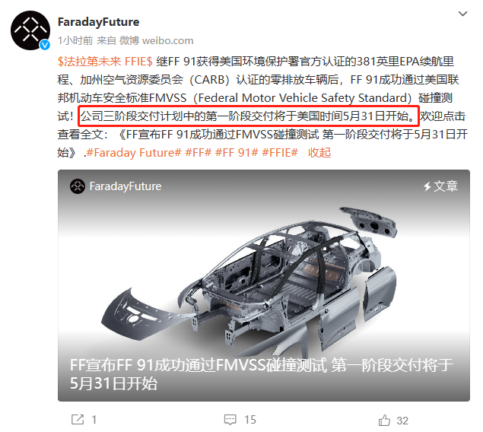Viewport: 483px width, 432px height.
Task: Open the article headline about FMVSS碰撞测试
Action: pyautogui.click(x=261, y=374)
